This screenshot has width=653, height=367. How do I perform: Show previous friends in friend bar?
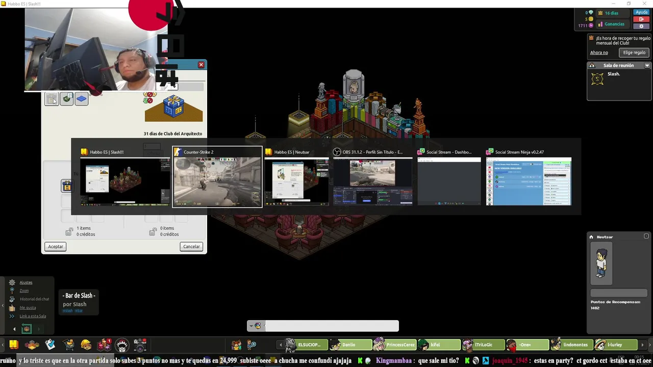[280, 345]
